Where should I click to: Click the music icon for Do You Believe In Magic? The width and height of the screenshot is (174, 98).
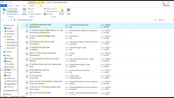click(27, 37)
